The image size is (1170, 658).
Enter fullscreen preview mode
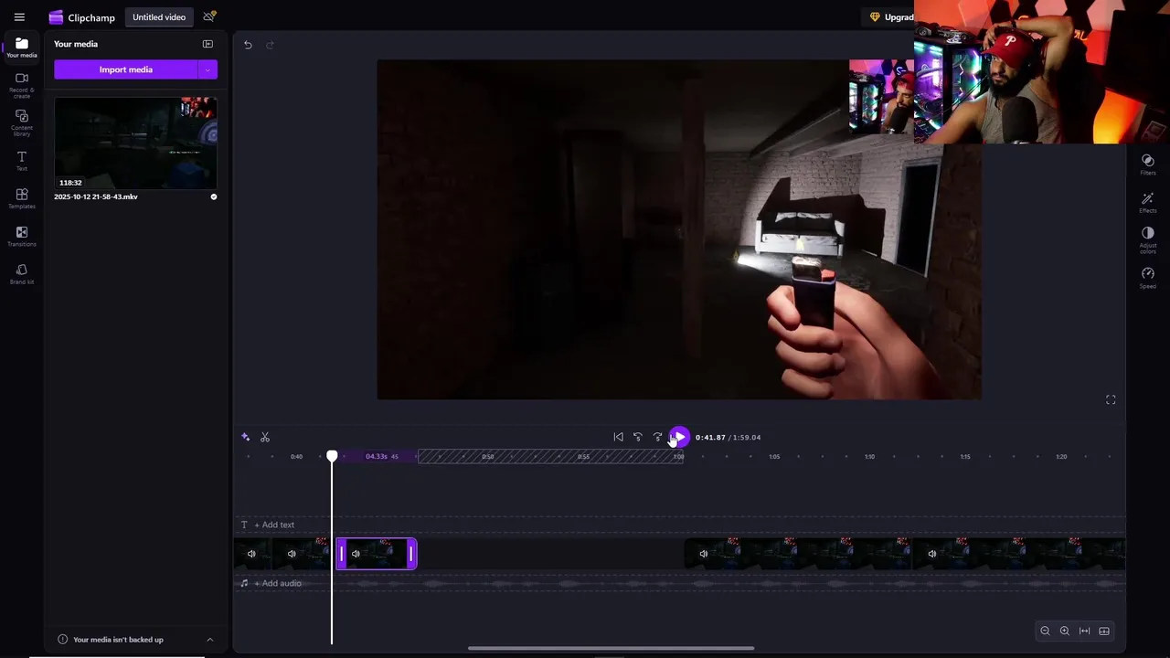coord(1111,399)
